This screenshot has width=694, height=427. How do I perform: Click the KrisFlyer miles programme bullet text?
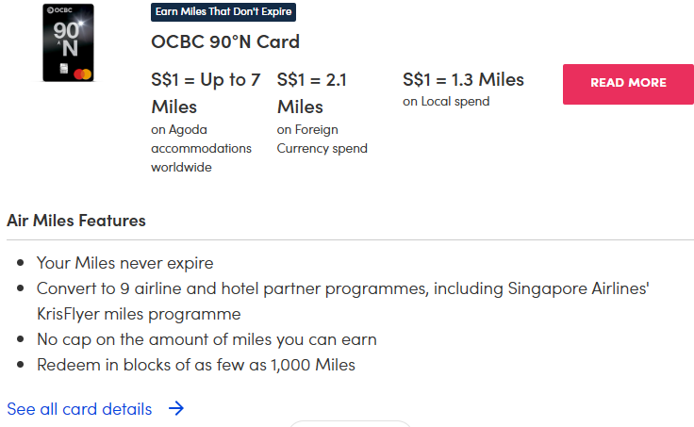click(x=139, y=314)
